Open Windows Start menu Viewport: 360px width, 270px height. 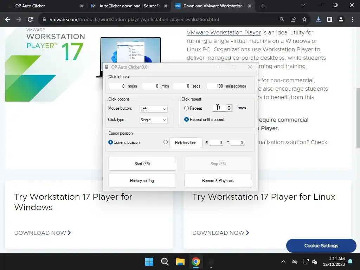coord(149,262)
